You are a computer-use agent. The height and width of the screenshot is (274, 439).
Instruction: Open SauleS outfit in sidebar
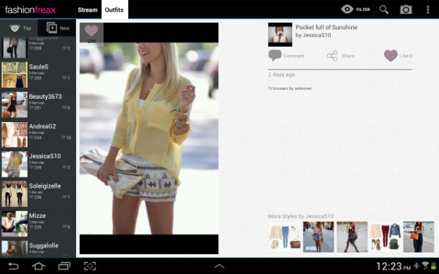38,75
